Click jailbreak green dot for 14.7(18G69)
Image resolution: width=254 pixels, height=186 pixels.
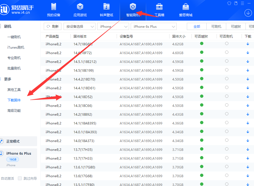(201, 43)
